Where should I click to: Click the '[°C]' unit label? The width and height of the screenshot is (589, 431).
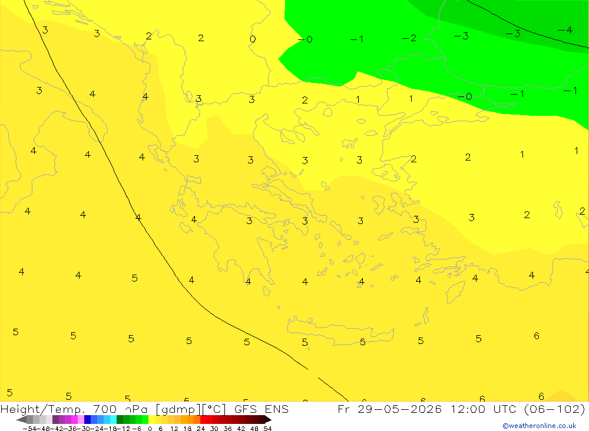[x=214, y=409]
